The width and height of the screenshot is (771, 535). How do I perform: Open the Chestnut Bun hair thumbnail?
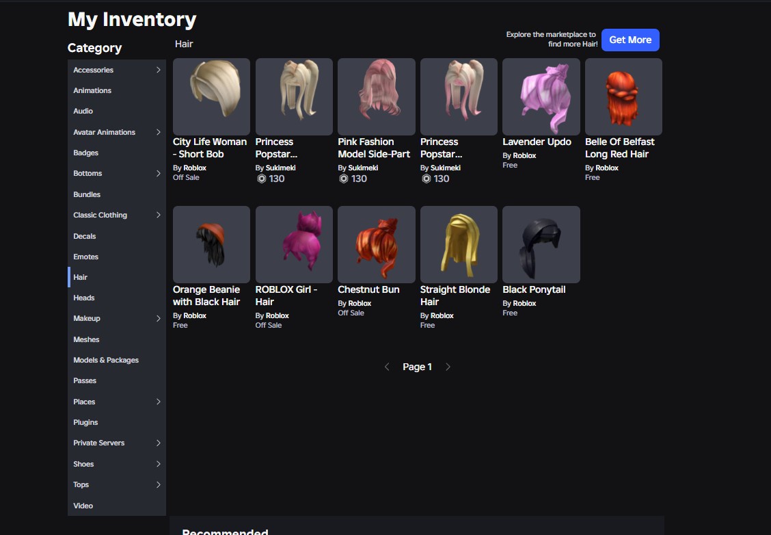pyautogui.click(x=377, y=245)
